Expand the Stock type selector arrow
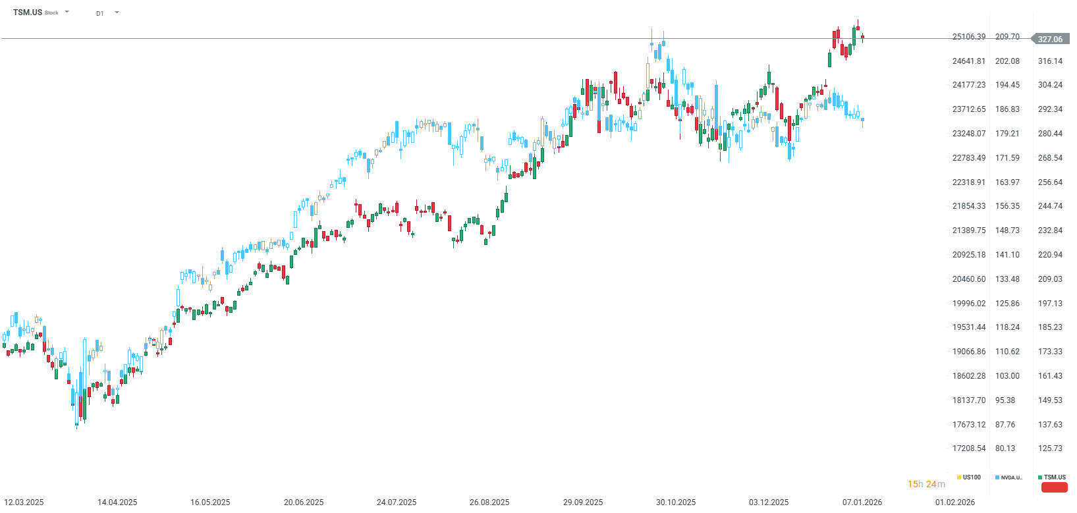Screen dimensions: 1077x513 point(67,12)
